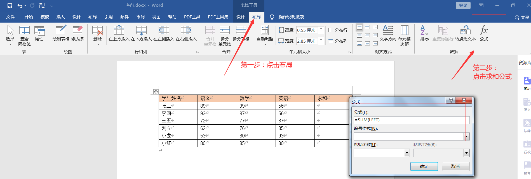Screen dimensions: 531x179
Task: Switch to the Insert (插入) tab
Action: (60, 17)
